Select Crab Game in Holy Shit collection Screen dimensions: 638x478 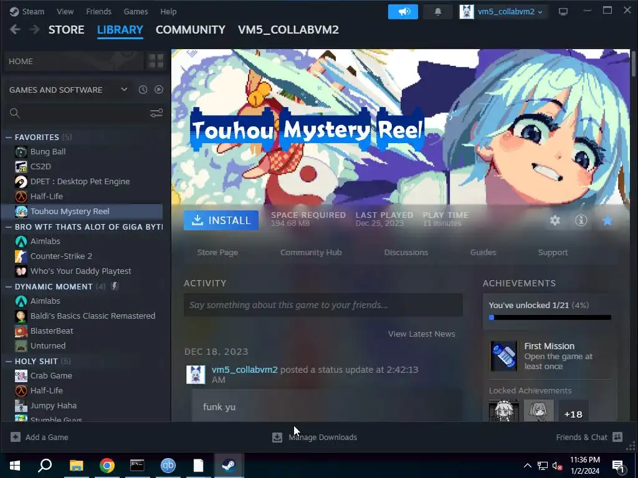[51, 375]
